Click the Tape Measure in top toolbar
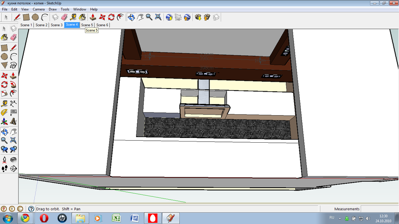 pos(73,17)
